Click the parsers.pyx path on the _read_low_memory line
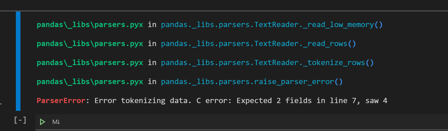The width and height of the screenshot is (448, 131). (x=90, y=25)
